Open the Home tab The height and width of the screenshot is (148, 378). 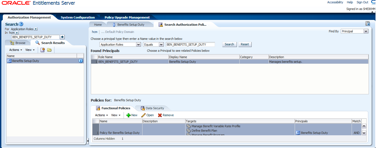(x=98, y=25)
